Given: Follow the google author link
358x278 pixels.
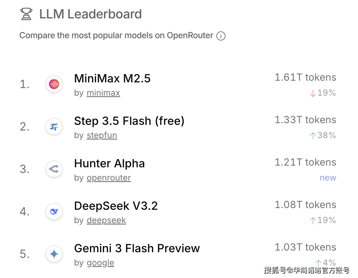Looking at the screenshot, I should point(100,263).
